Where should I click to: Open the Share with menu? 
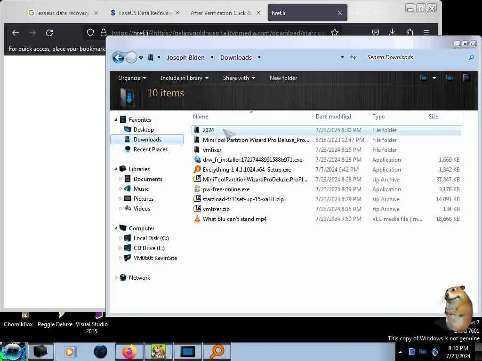239,78
